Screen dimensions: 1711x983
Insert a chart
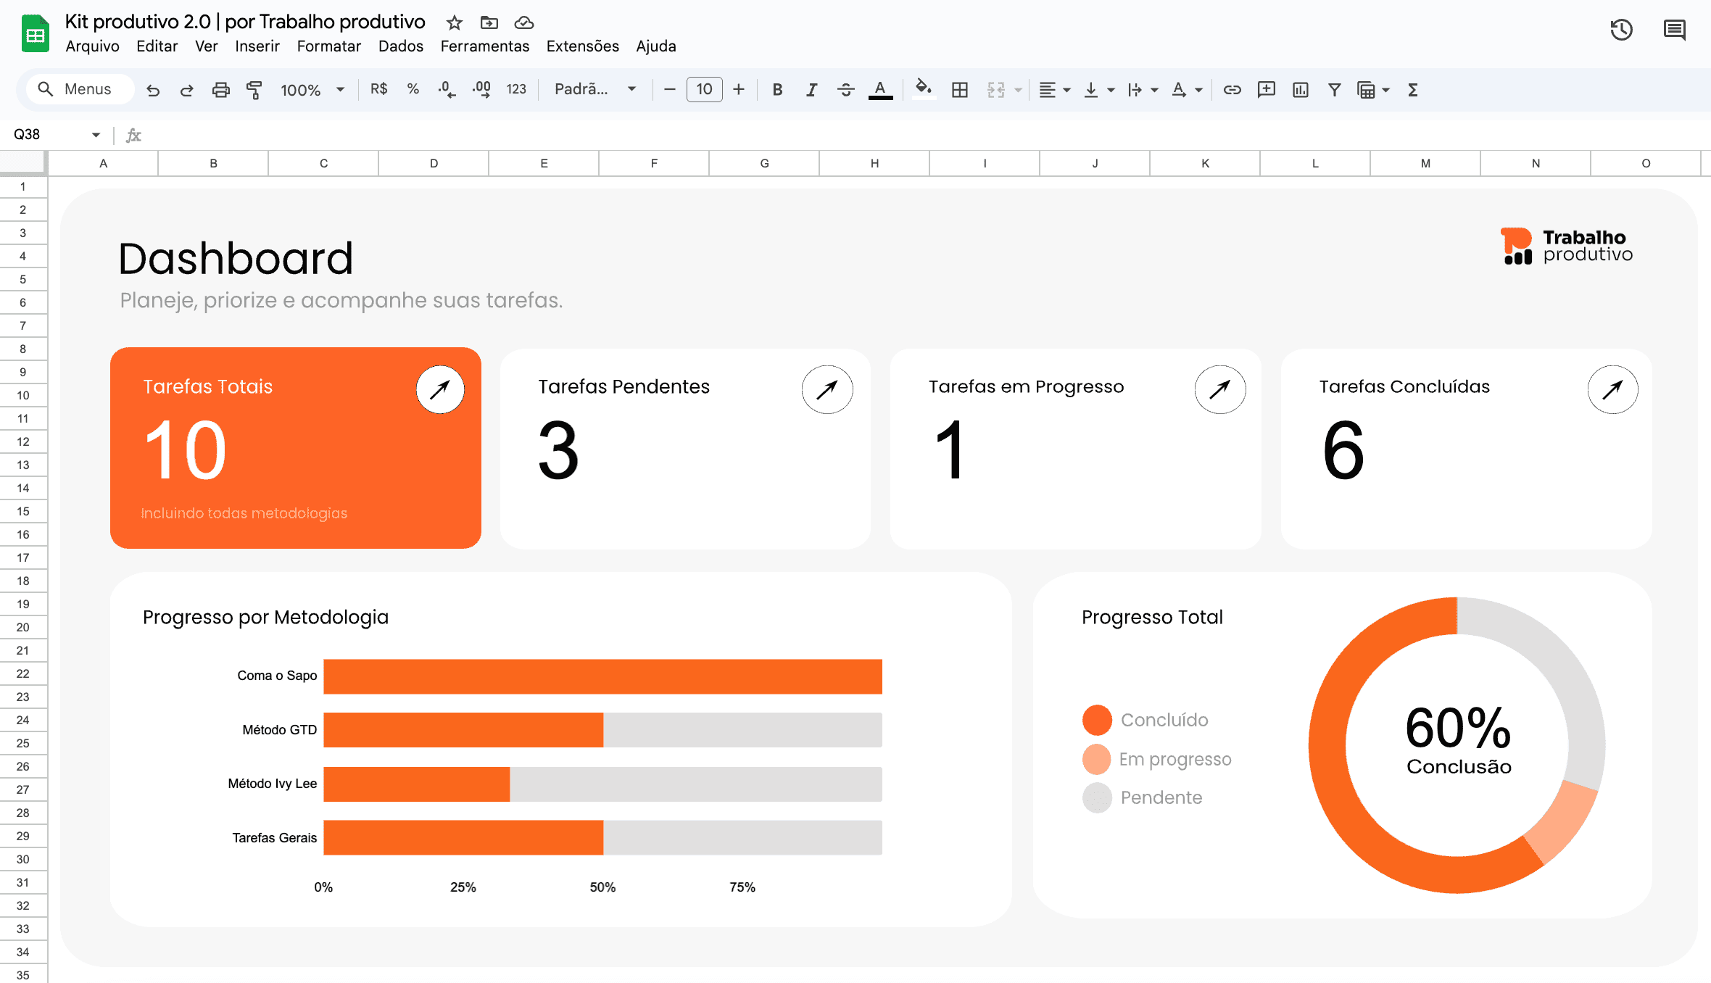point(1301,90)
